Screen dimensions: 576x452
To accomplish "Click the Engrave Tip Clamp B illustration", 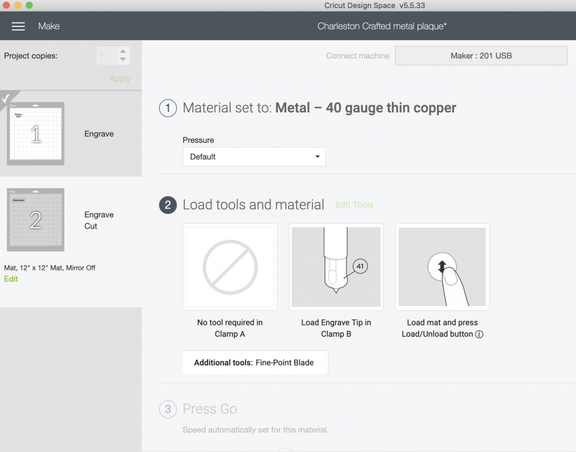I will click(336, 267).
